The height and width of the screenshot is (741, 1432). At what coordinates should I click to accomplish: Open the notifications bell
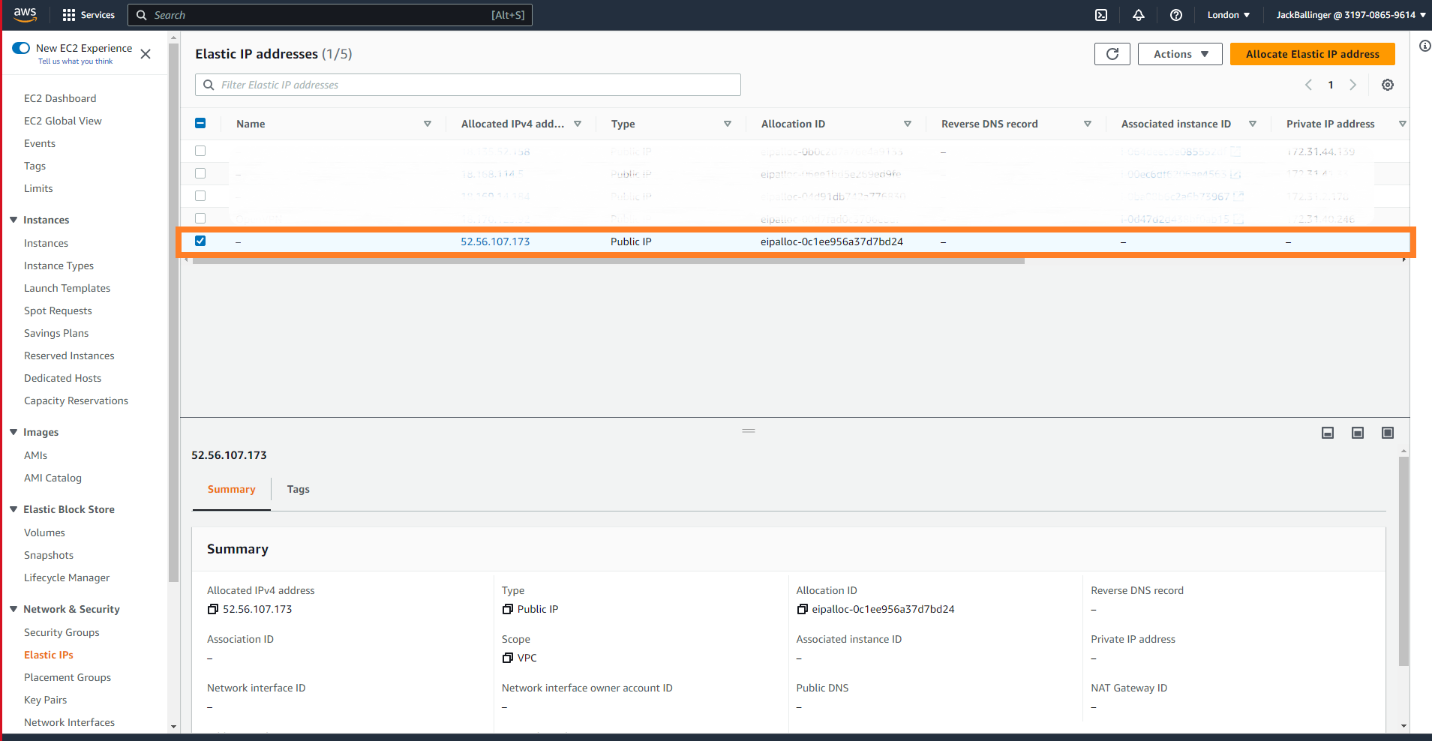click(1139, 15)
